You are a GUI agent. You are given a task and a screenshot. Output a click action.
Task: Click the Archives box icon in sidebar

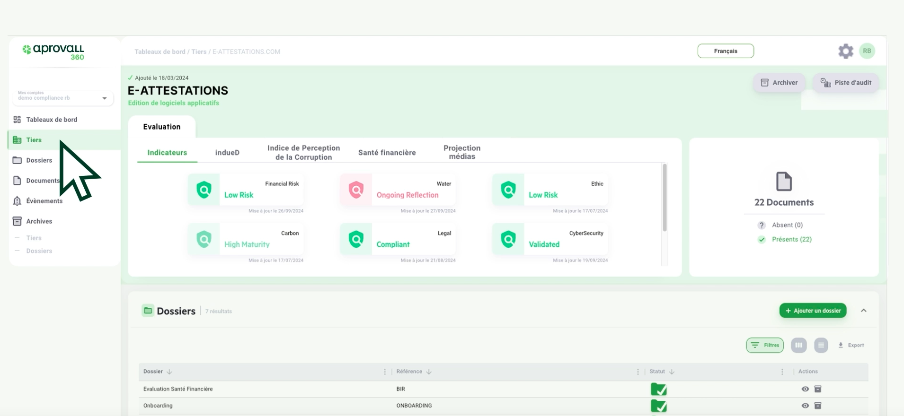click(17, 221)
